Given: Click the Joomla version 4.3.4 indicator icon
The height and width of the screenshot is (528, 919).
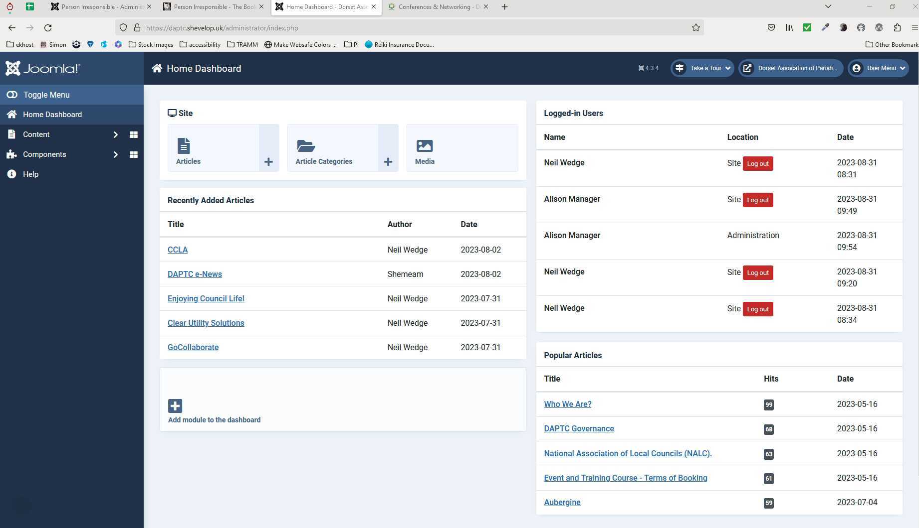Looking at the screenshot, I should pyautogui.click(x=641, y=68).
